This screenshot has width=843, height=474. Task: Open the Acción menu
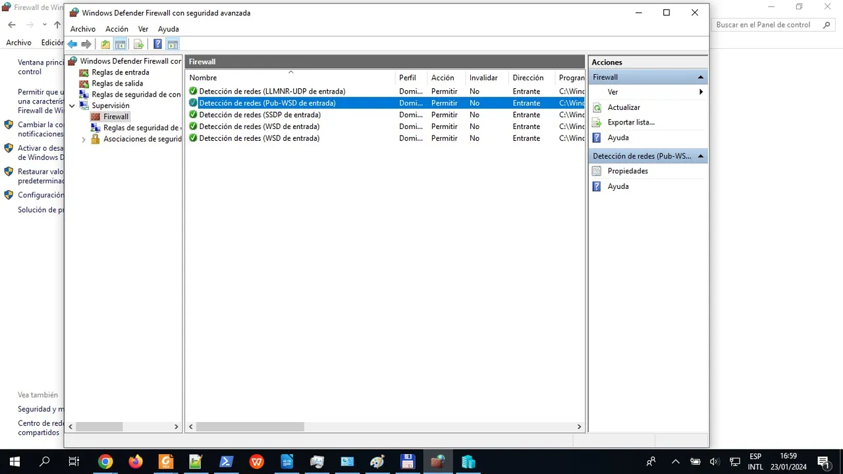click(117, 29)
